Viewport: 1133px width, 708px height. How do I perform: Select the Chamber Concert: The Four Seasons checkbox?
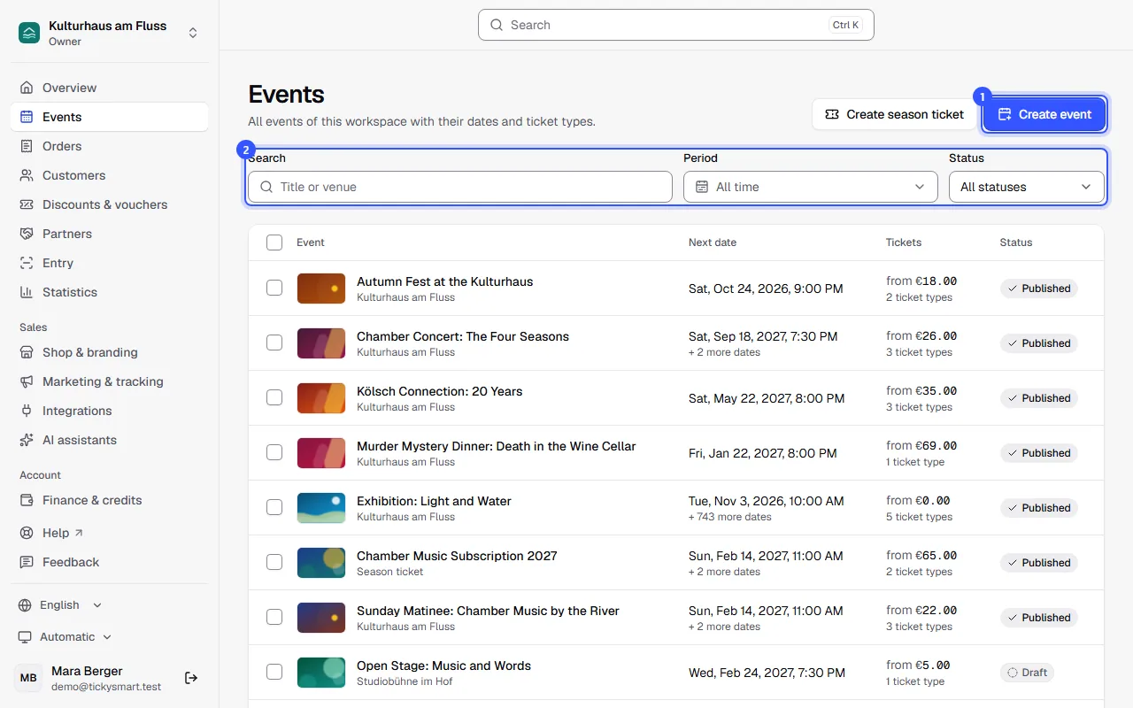tap(274, 342)
